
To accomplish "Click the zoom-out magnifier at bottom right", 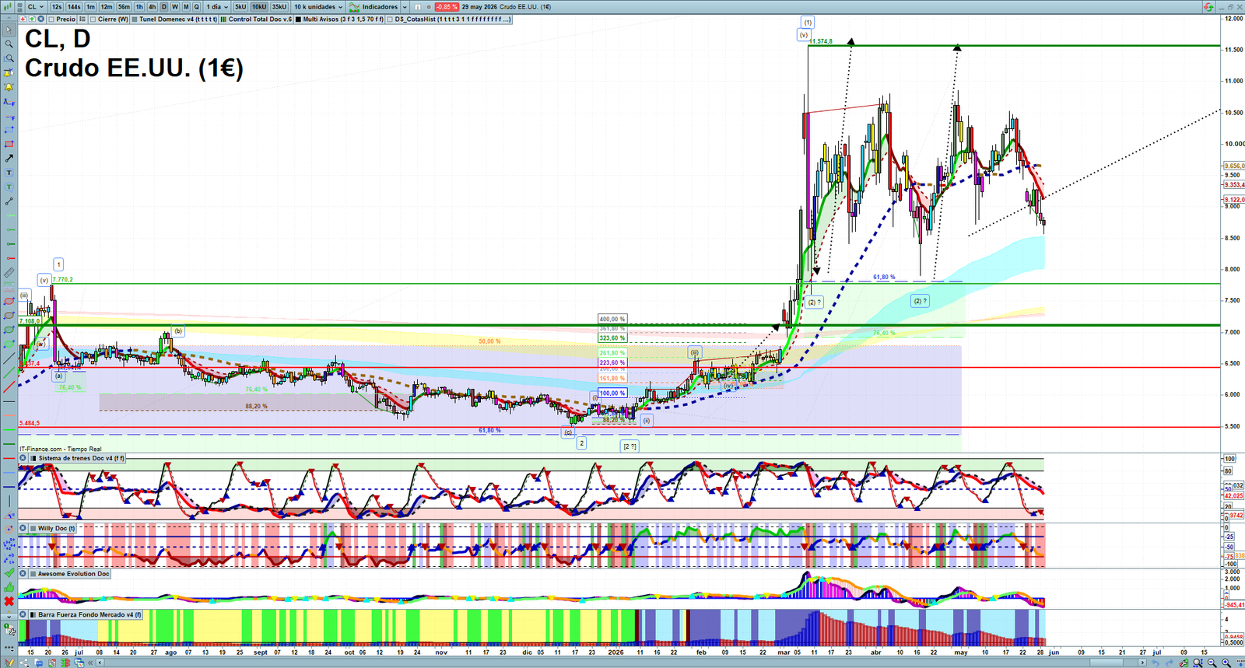I will tap(1212, 663).
